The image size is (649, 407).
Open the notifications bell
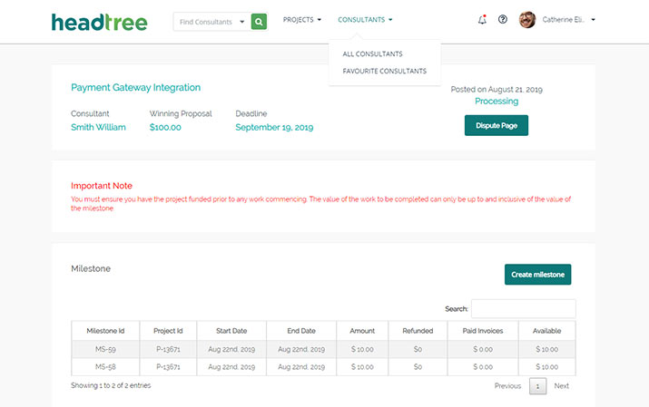pos(482,19)
